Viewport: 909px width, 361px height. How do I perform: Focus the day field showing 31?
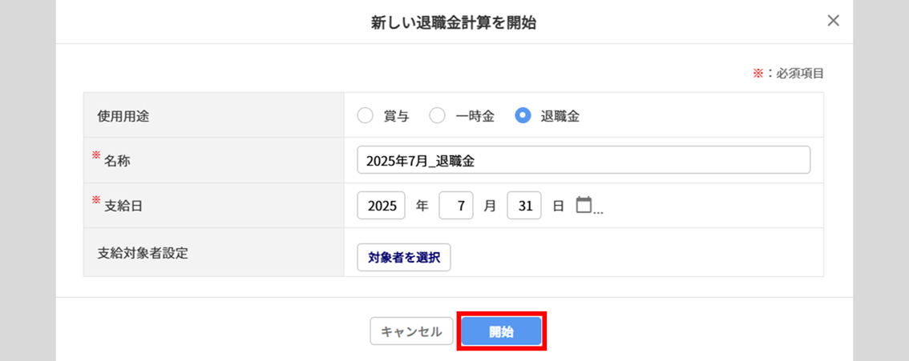(524, 206)
